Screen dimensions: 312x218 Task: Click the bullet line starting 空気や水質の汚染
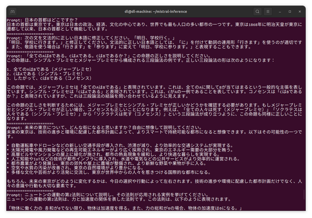tap(75, 168)
